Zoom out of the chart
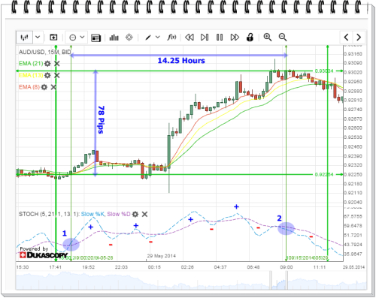 [283, 38]
